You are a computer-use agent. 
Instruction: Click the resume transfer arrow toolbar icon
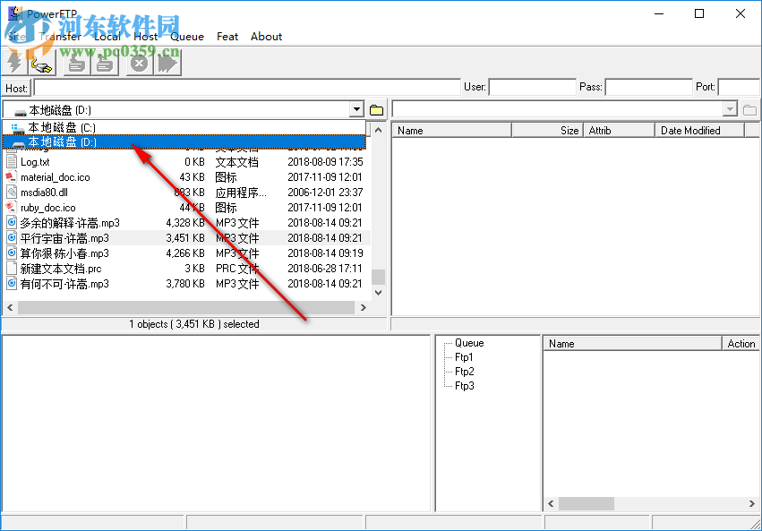click(x=167, y=64)
